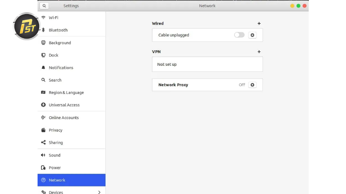Click the Notifications bell icon

click(43, 68)
